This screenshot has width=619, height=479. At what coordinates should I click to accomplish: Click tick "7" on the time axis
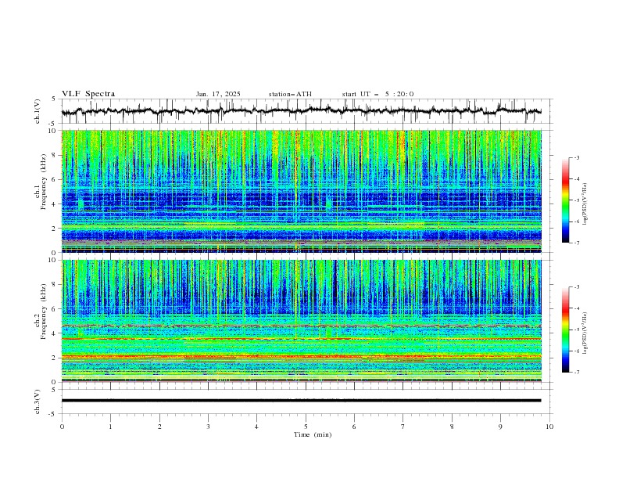[403, 427]
